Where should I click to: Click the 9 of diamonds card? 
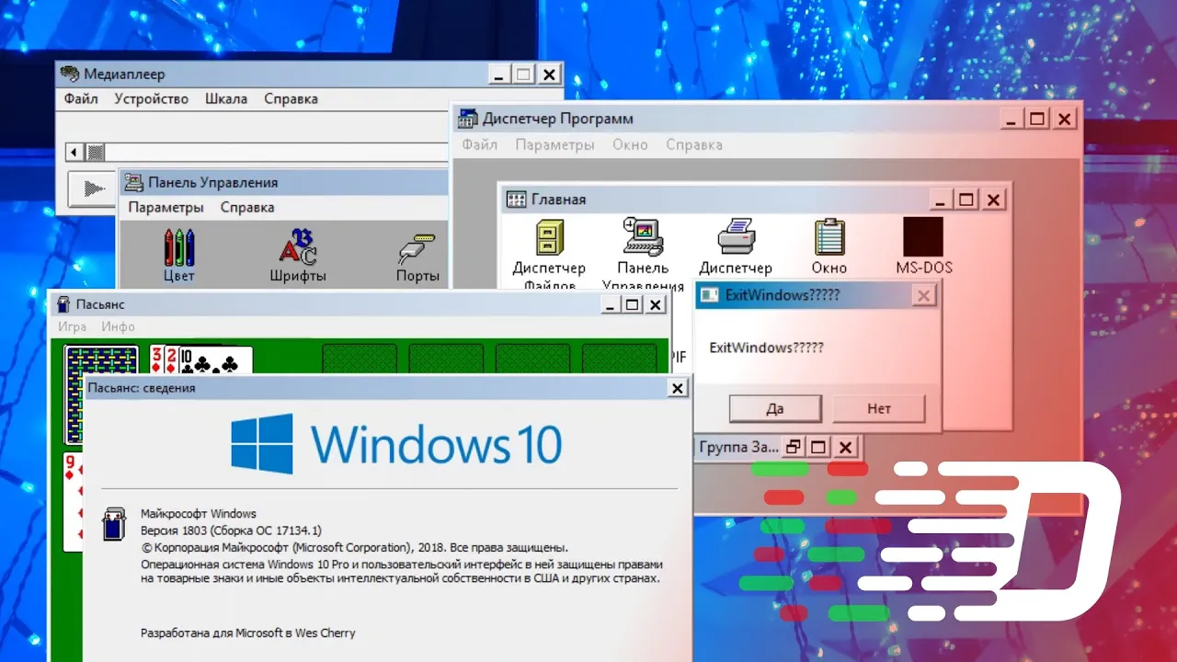[73, 501]
